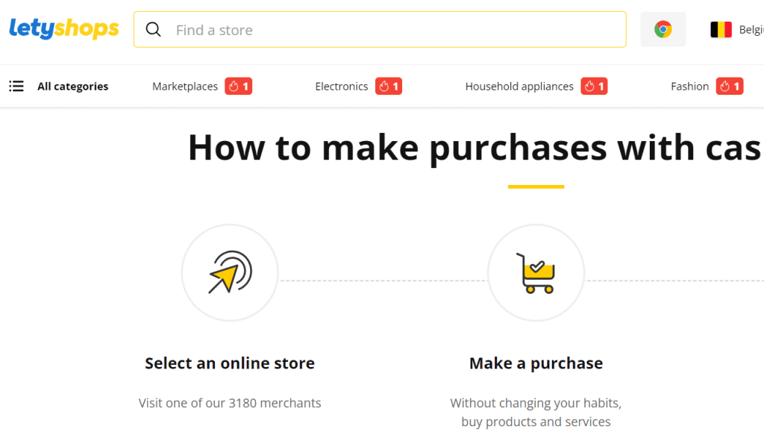Click the Chrome extension icon button
This screenshot has height=435, width=764.
pos(663,30)
